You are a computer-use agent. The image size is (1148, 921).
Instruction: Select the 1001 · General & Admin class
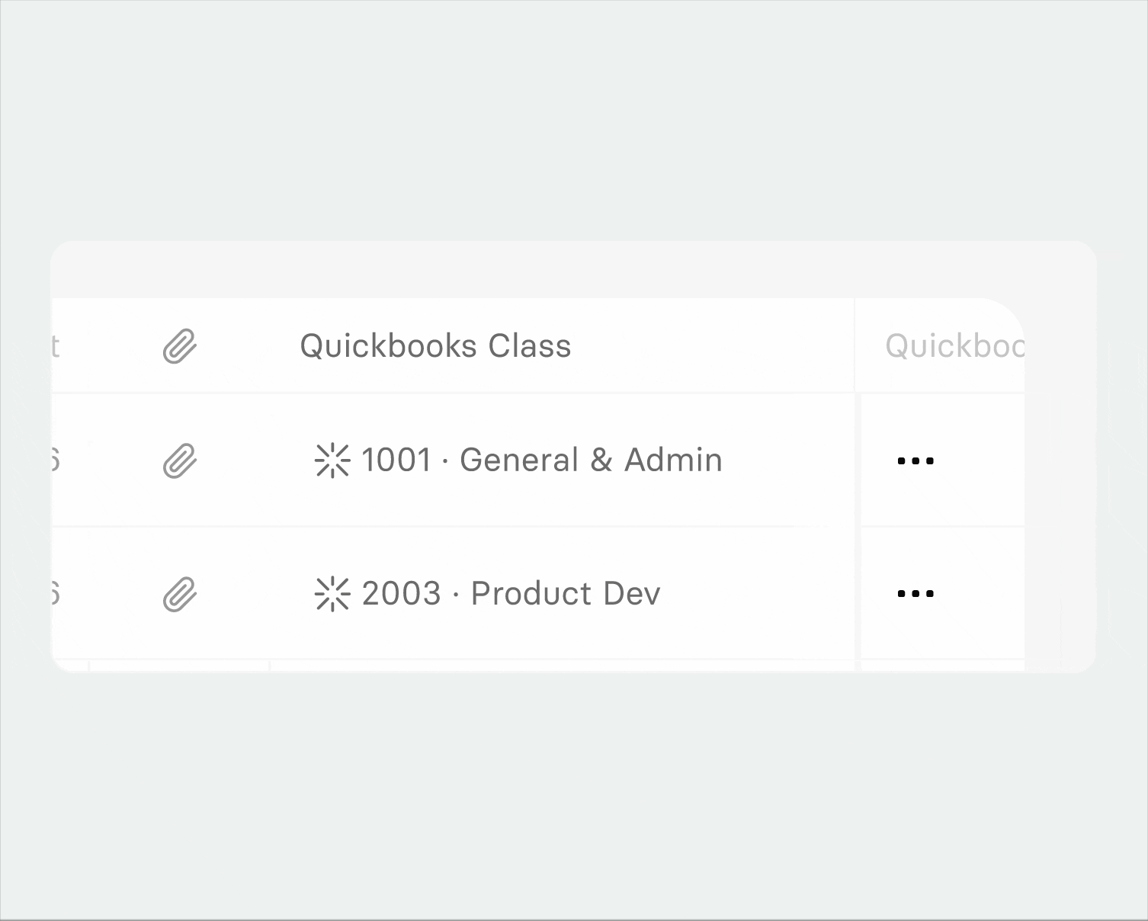pos(541,460)
